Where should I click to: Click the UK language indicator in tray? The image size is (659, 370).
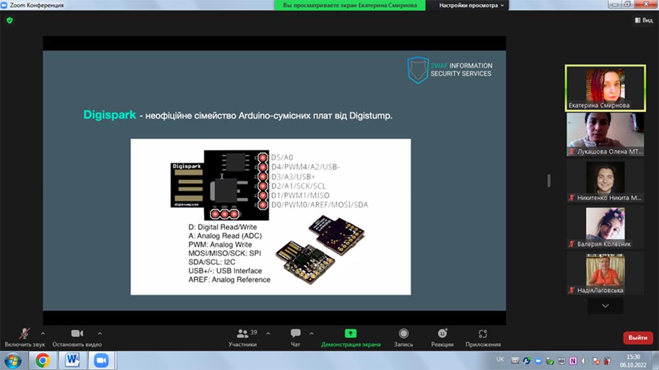pos(500,360)
